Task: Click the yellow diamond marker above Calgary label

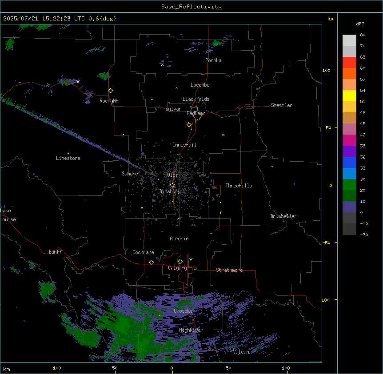Action: [180, 262]
